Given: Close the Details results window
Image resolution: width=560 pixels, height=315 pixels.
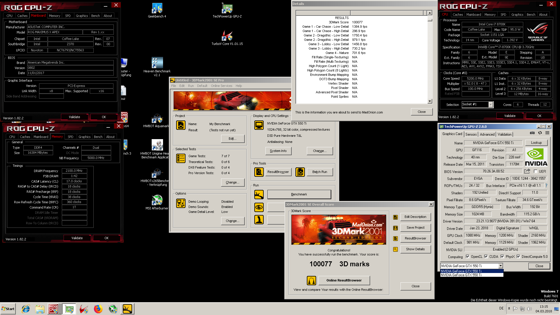Looking at the screenshot, I should pyautogui.click(x=421, y=112).
